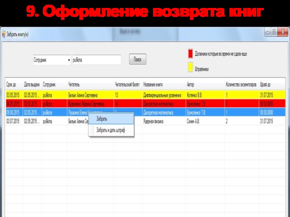Minimize the 'Забрать книгу(и)' window
The image size is (290, 217).
coord(267,32)
